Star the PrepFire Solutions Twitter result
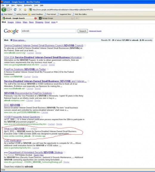 (x=48, y=69)
